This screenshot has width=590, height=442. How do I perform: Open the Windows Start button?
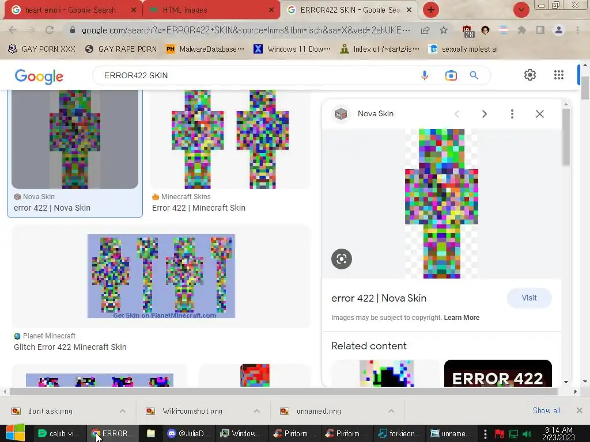15,433
